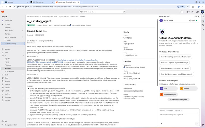
Task: Expand the Manage sidebar menu
Action: click(13, 49)
